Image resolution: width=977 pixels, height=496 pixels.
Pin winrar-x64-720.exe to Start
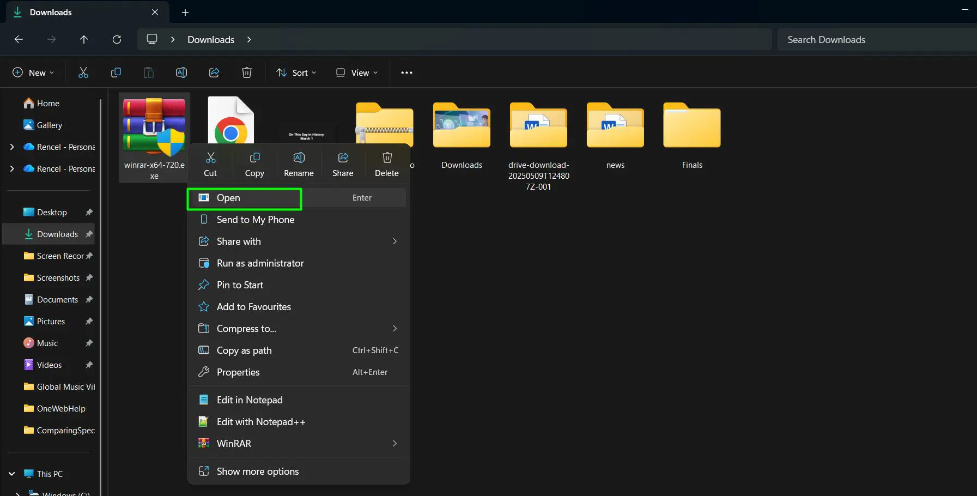(240, 285)
